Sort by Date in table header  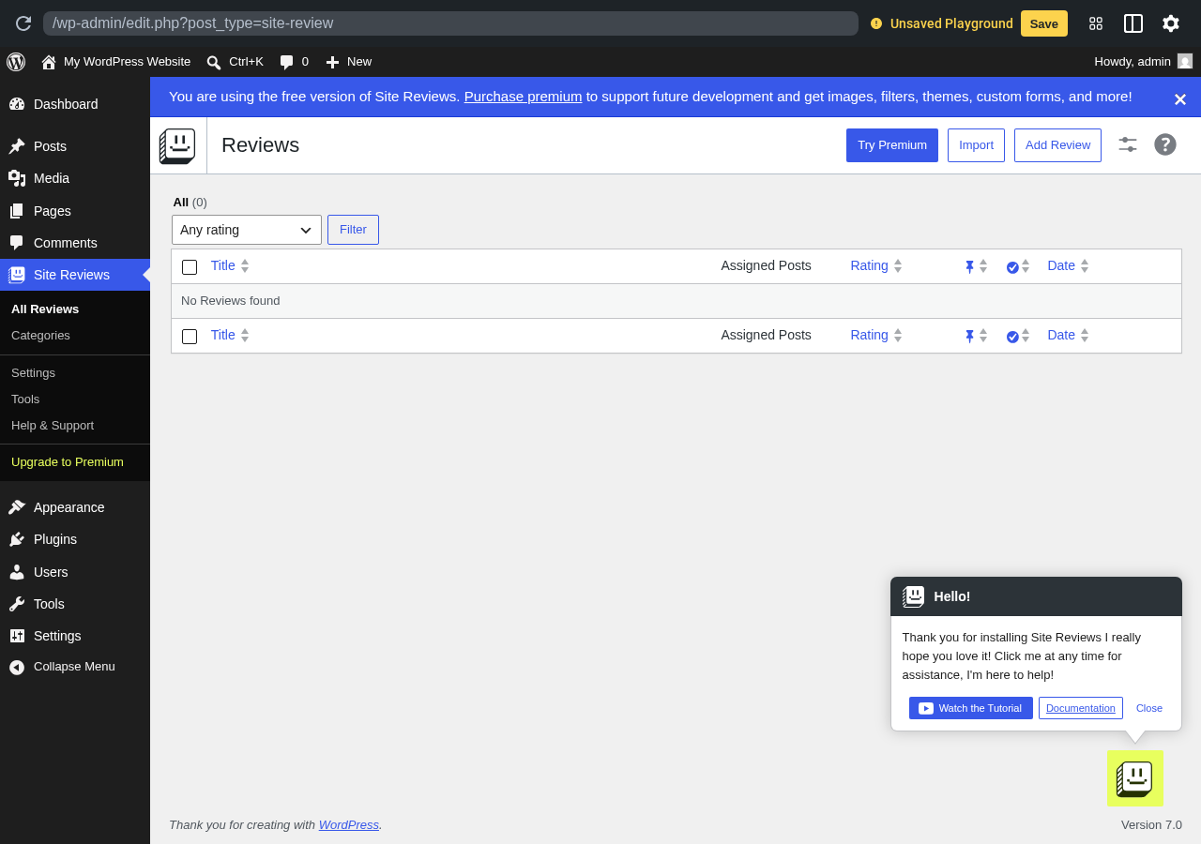tap(1069, 265)
